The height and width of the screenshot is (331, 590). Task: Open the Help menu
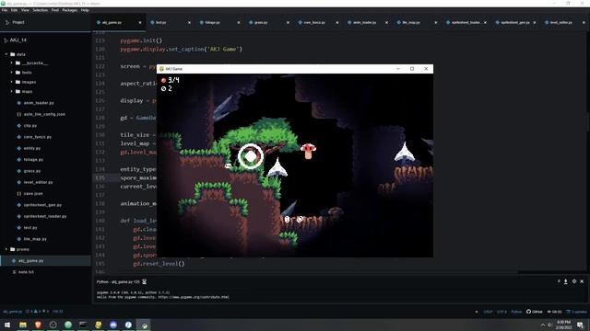pos(85,10)
